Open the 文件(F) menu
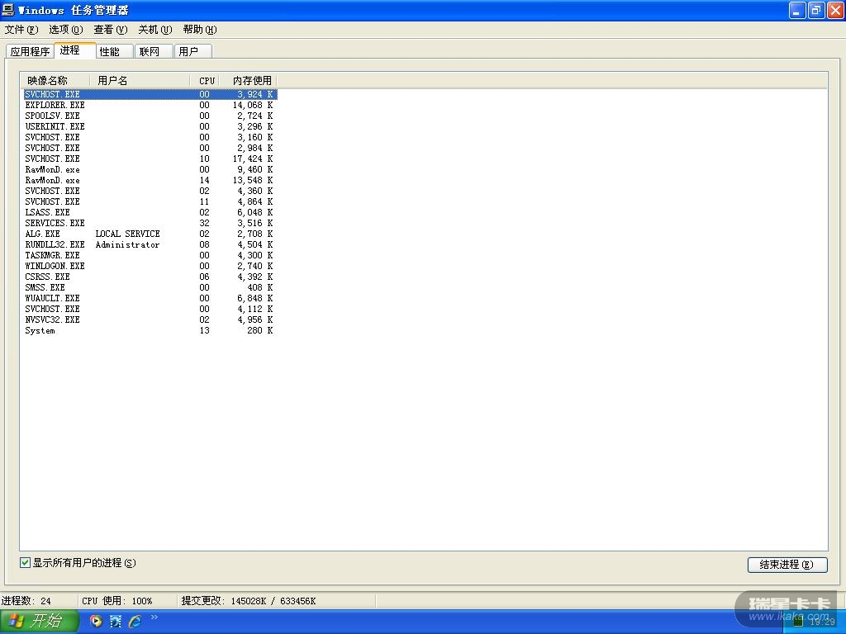The width and height of the screenshot is (846, 634). click(x=21, y=29)
